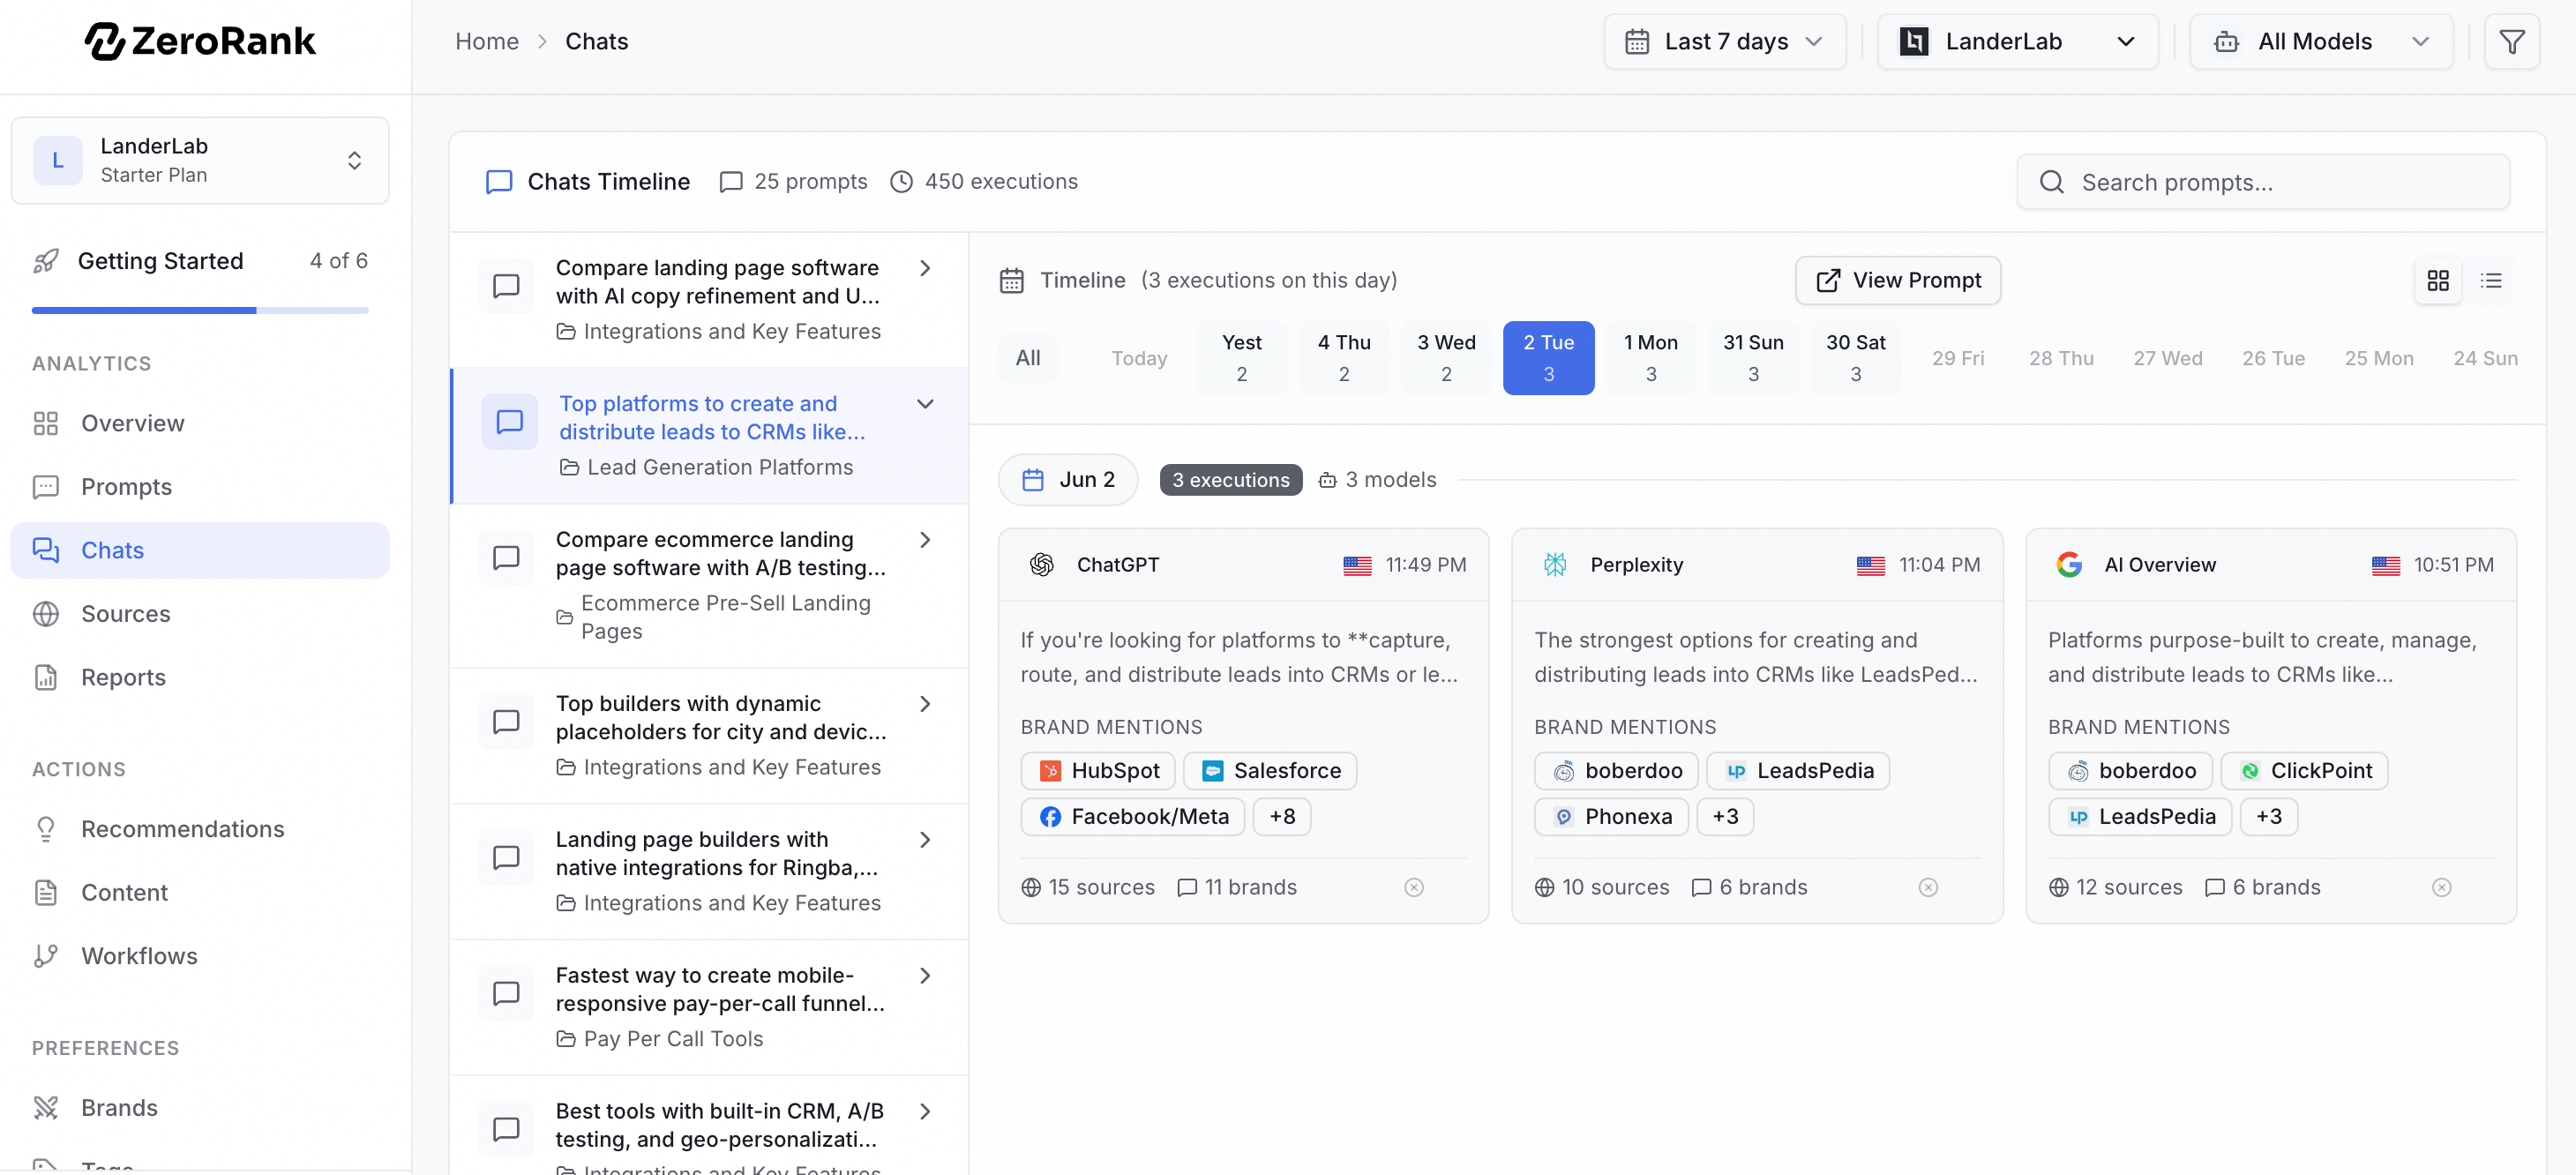Click the Perplexity model logo
Image resolution: width=2576 pixels, height=1175 pixels.
(1555, 565)
